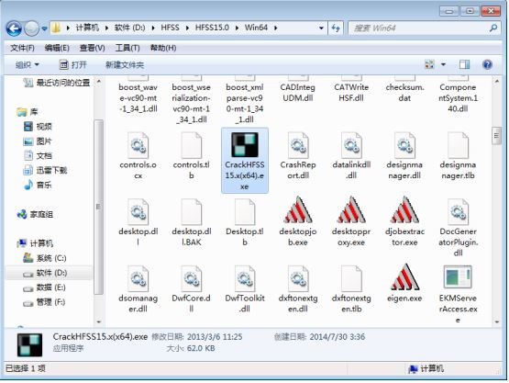Screen dimensions: 509x383
Task: Toggle the preview pane icon
Action: coord(464,64)
